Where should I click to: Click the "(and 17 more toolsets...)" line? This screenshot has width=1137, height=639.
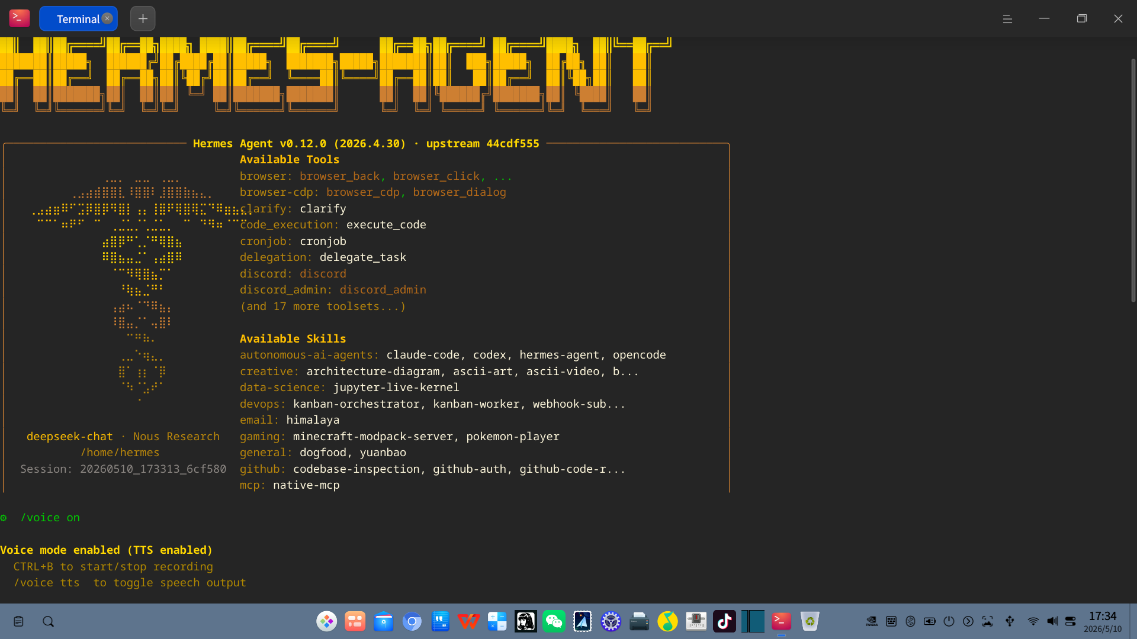tap(323, 306)
